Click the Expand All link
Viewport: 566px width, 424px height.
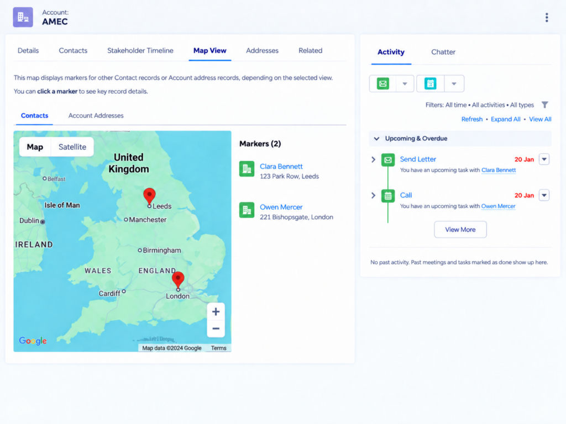(505, 119)
